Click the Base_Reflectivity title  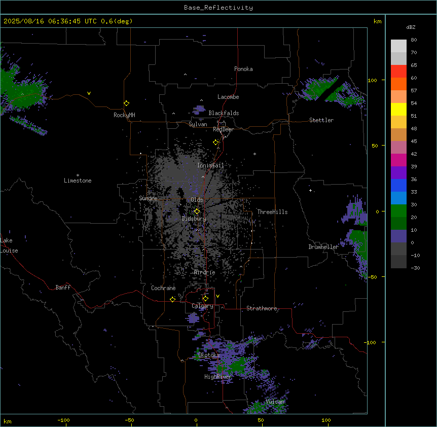(218, 8)
